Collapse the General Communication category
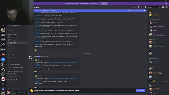 (15, 71)
